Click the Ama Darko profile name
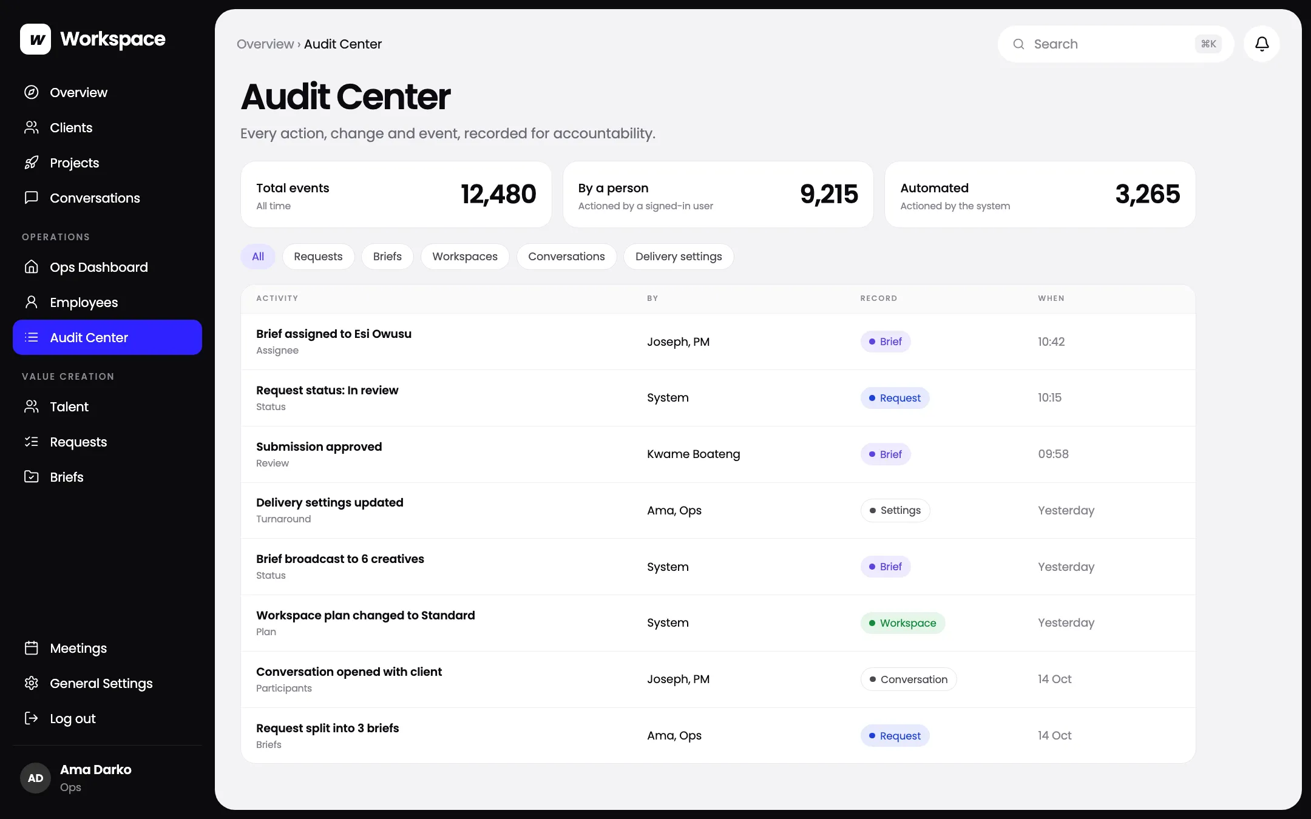 [x=96, y=769]
